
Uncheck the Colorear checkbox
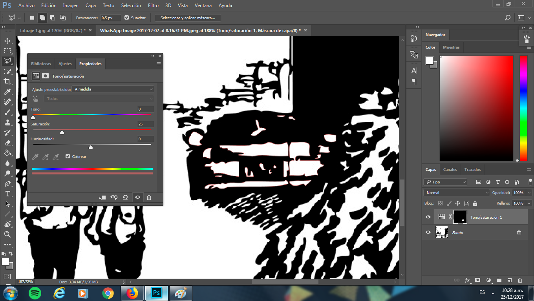coord(68,156)
